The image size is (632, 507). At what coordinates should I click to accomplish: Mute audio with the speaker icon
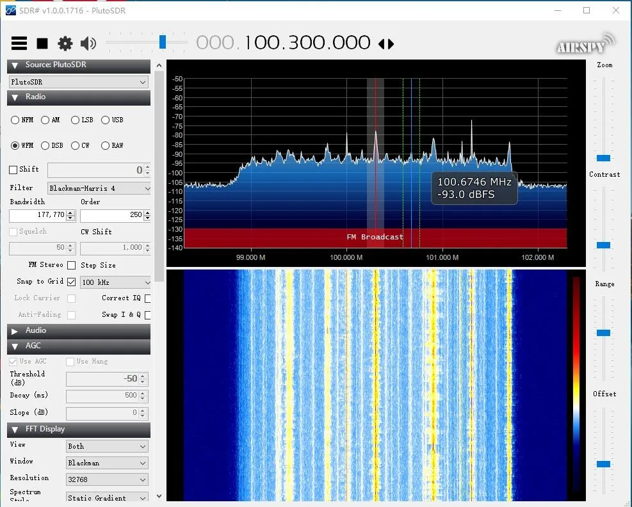(88, 44)
